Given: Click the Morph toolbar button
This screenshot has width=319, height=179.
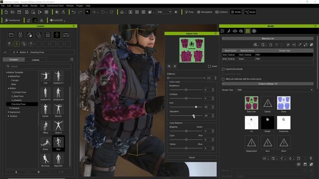Looking at the screenshot, I should (x=250, y=12).
